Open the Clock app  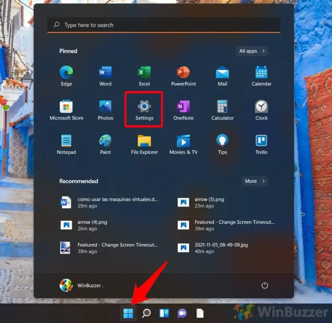tap(261, 110)
